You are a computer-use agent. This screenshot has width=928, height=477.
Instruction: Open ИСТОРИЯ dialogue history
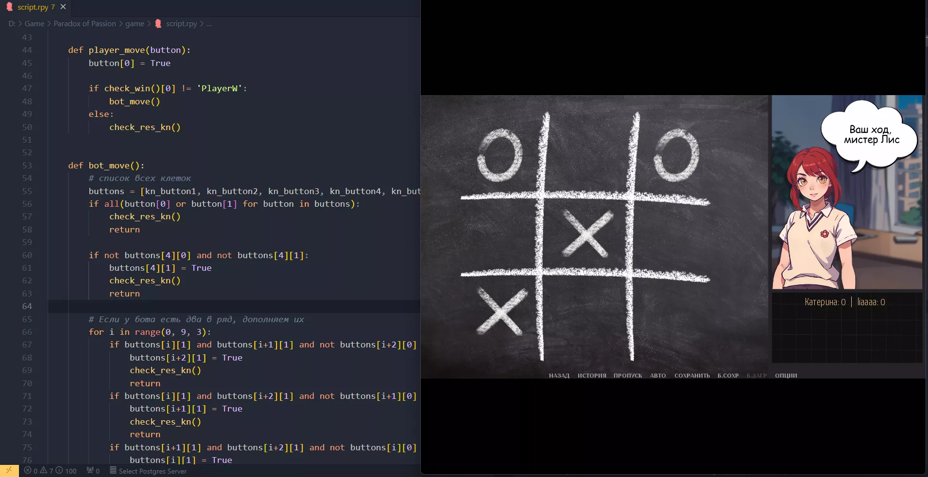coord(592,376)
